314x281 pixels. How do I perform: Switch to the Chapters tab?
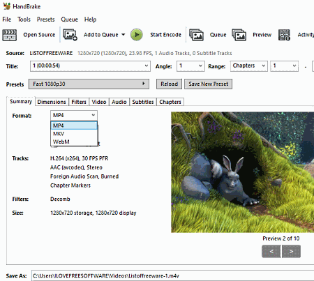(x=170, y=102)
